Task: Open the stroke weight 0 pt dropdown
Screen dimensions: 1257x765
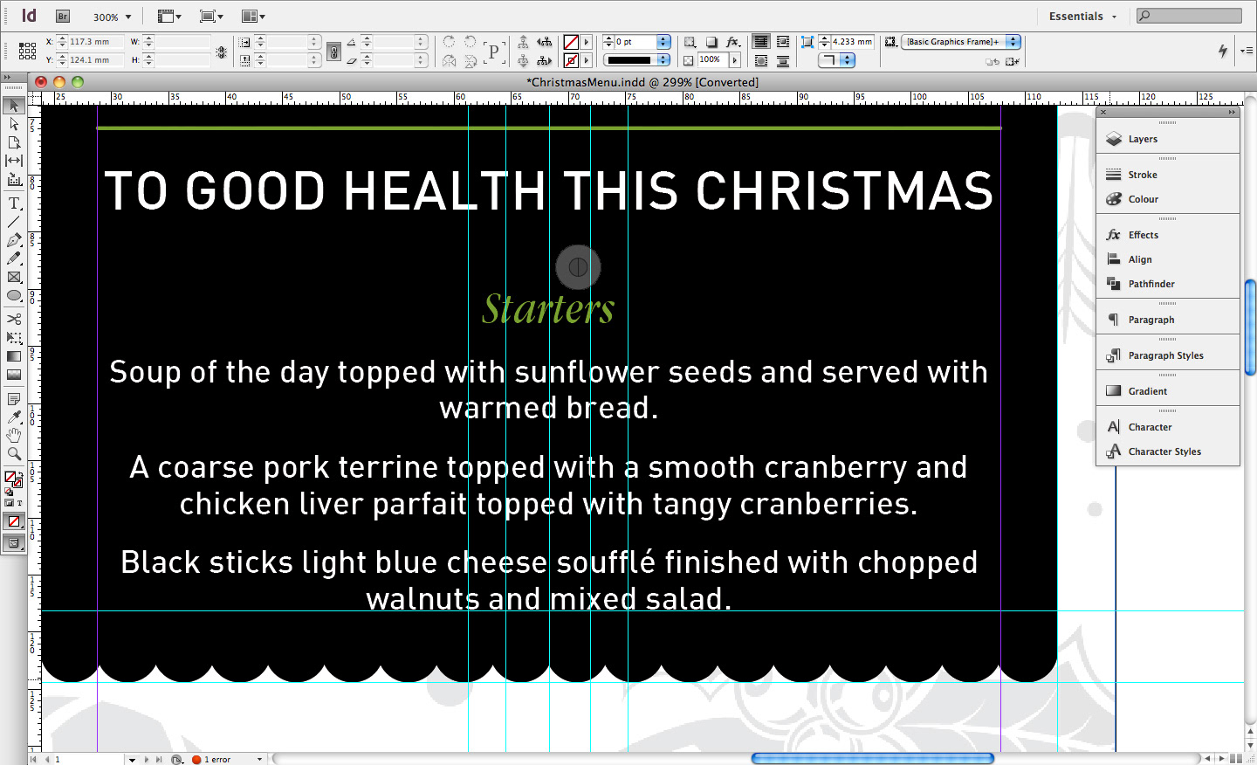Action: click(663, 42)
